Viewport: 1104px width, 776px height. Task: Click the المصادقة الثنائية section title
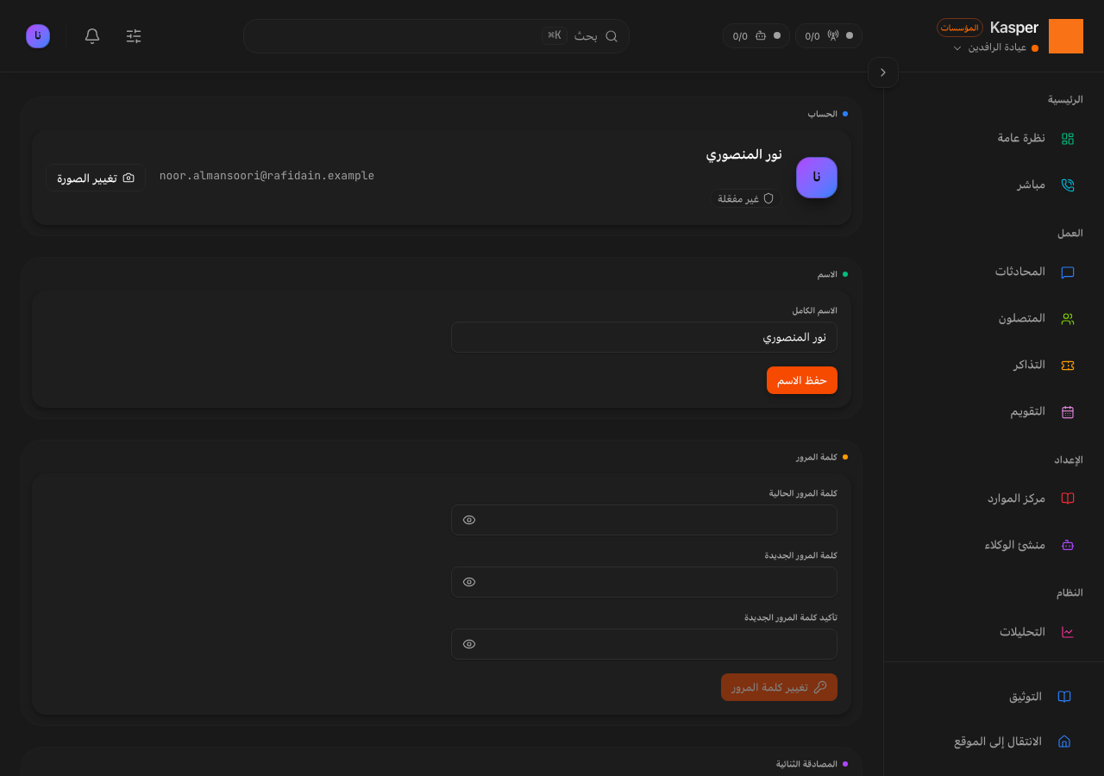coord(807,764)
